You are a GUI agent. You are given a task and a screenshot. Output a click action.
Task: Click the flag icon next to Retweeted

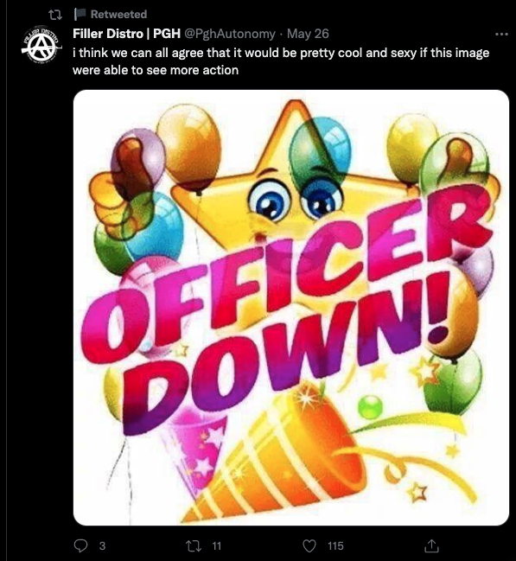[80, 14]
